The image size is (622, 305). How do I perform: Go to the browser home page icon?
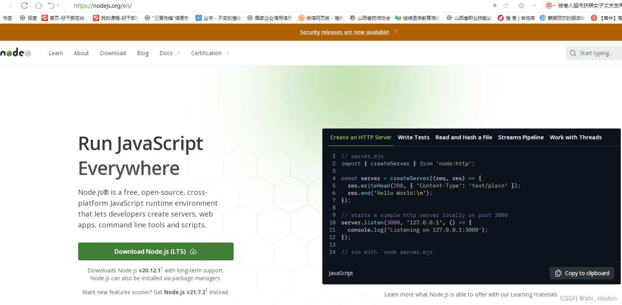tap(38, 5)
